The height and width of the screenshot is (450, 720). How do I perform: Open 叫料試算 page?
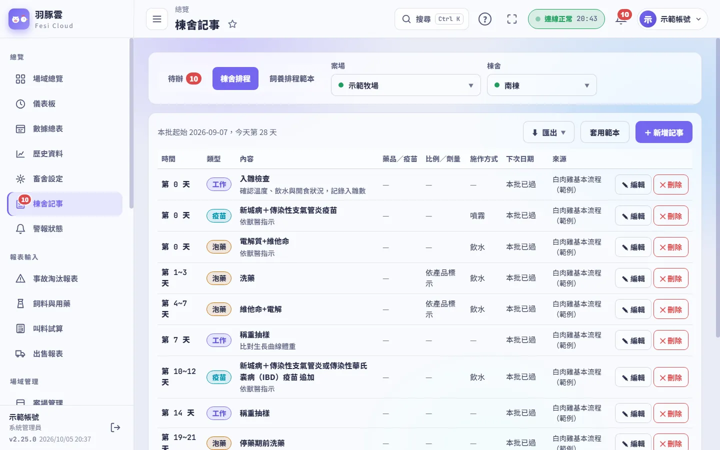tap(65, 329)
